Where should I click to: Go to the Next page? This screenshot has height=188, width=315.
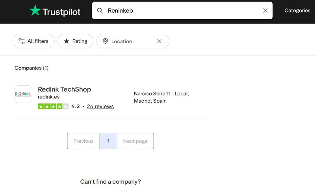click(135, 141)
